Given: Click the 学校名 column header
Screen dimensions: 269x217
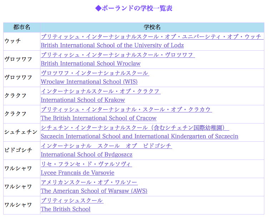Looking at the screenshot, I should (x=152, y=27).
